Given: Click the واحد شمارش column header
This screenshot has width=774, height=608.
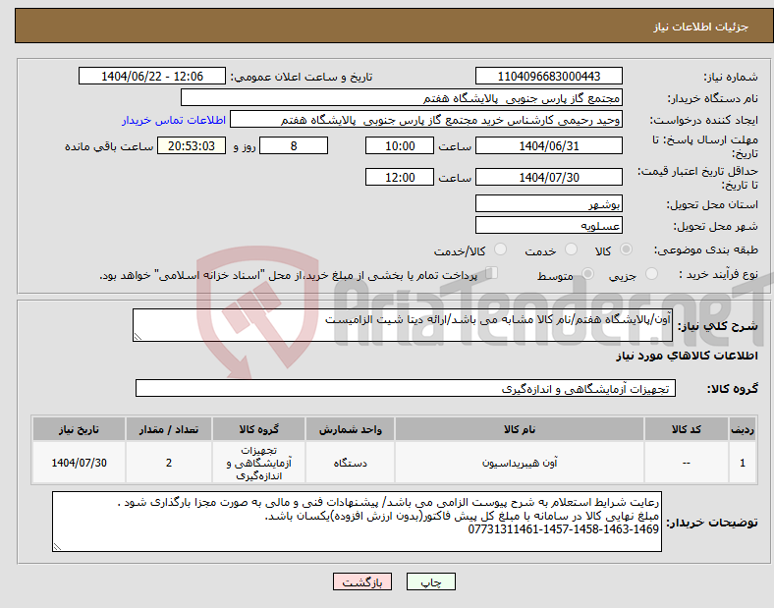Looking at the screenshot, I should [350, 429].
